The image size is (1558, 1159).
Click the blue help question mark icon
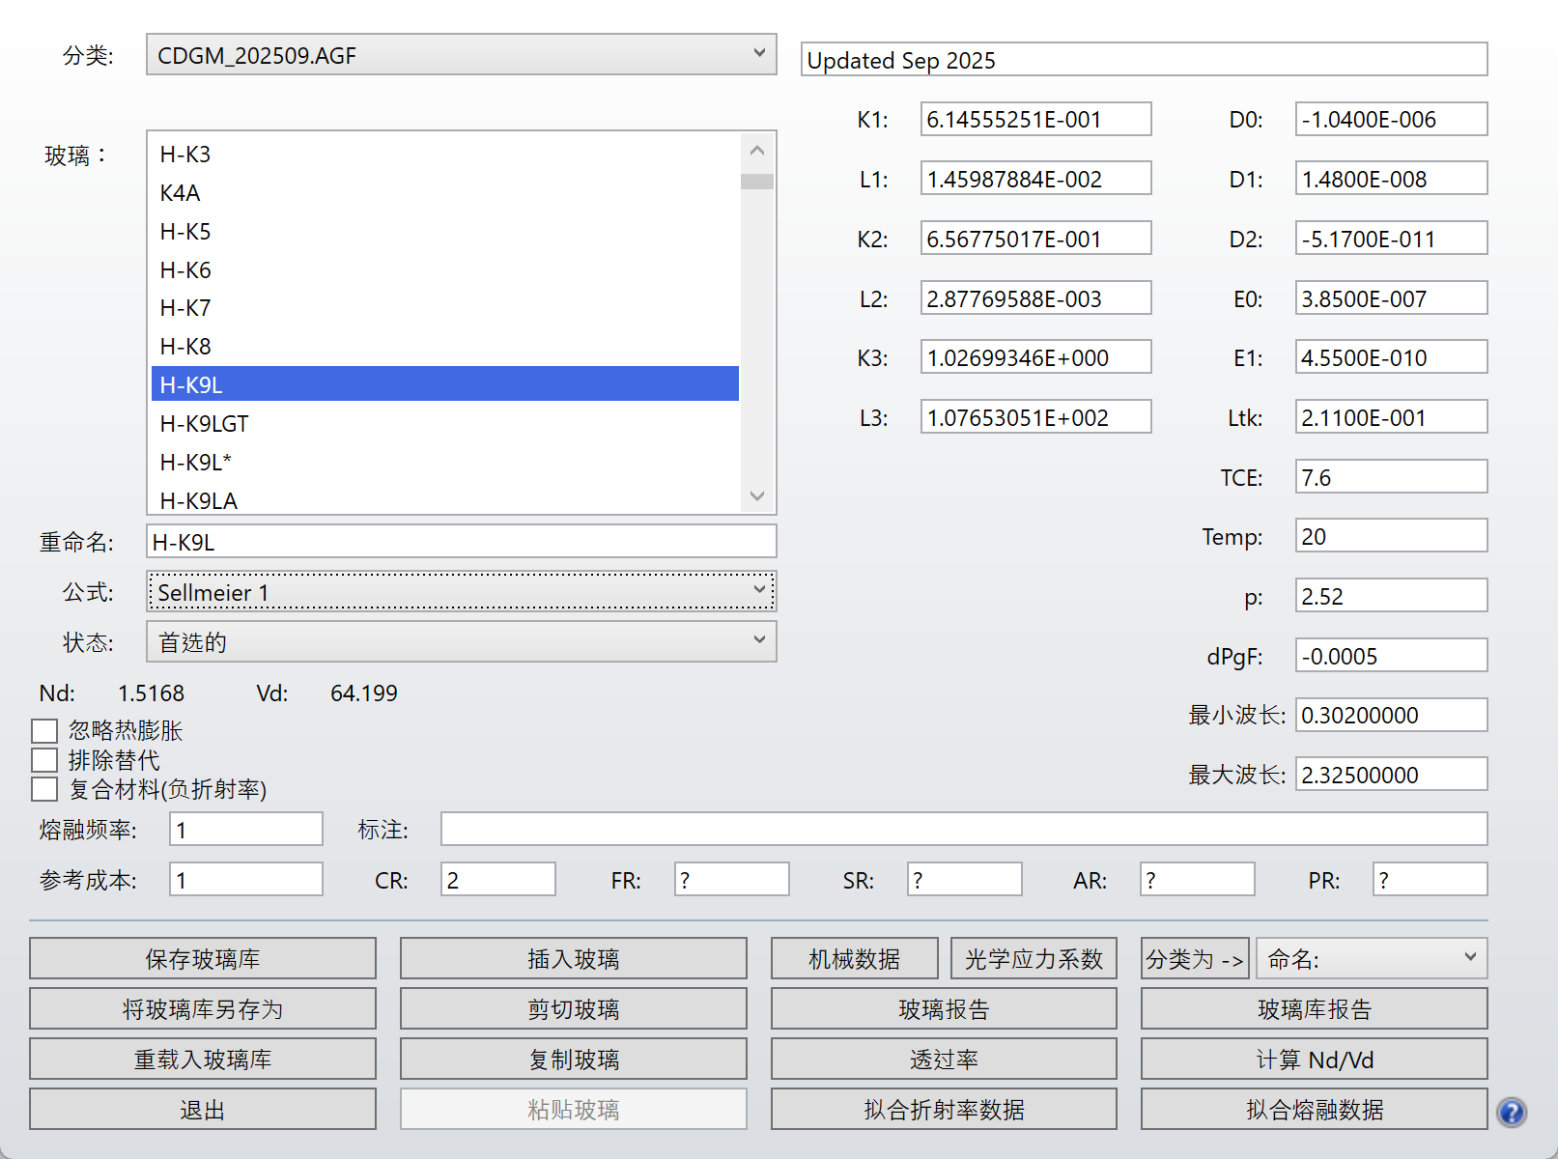pyautogui.click(x=1512, y=1113)
